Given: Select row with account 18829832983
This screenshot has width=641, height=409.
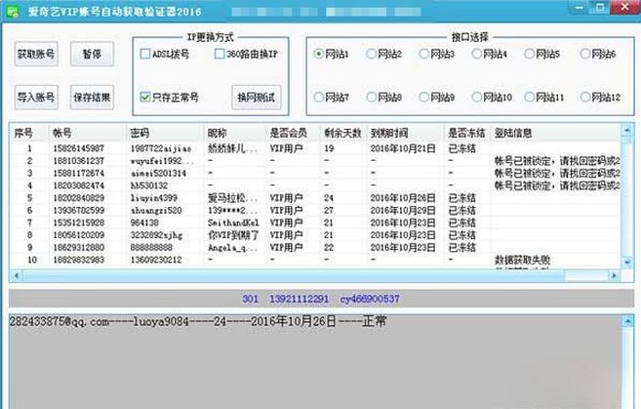Looking at the screenshot, I should click(315, 260).
